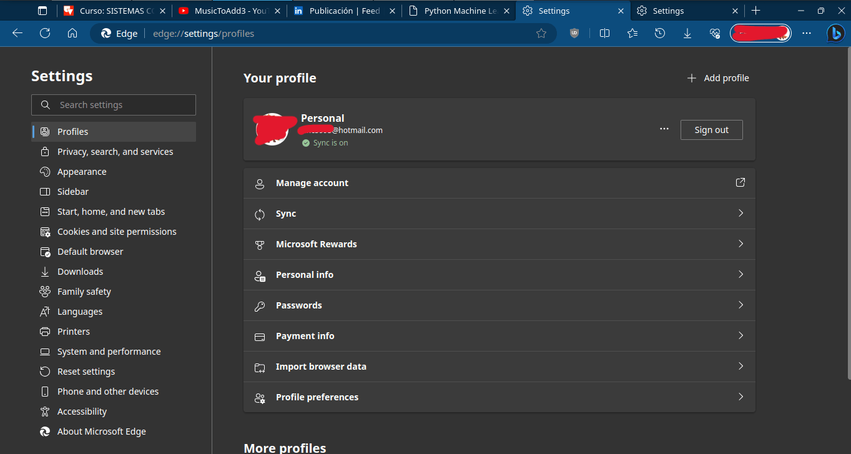
Task: Open a new tab with plus button
Action: click(756, 11)
